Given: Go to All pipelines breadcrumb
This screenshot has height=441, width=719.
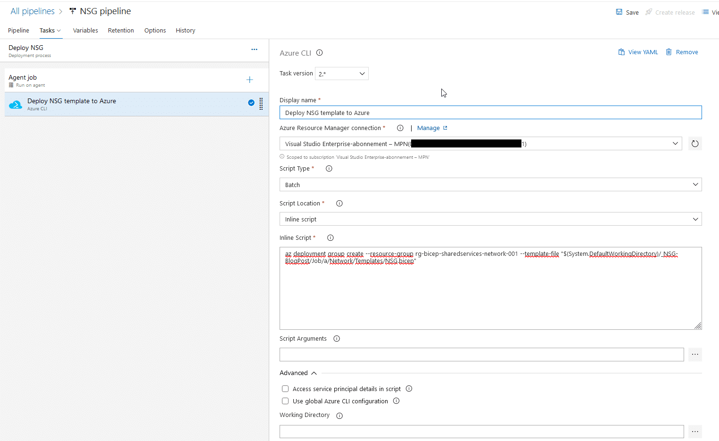Looking at the screenshot, I should point(33,11).
